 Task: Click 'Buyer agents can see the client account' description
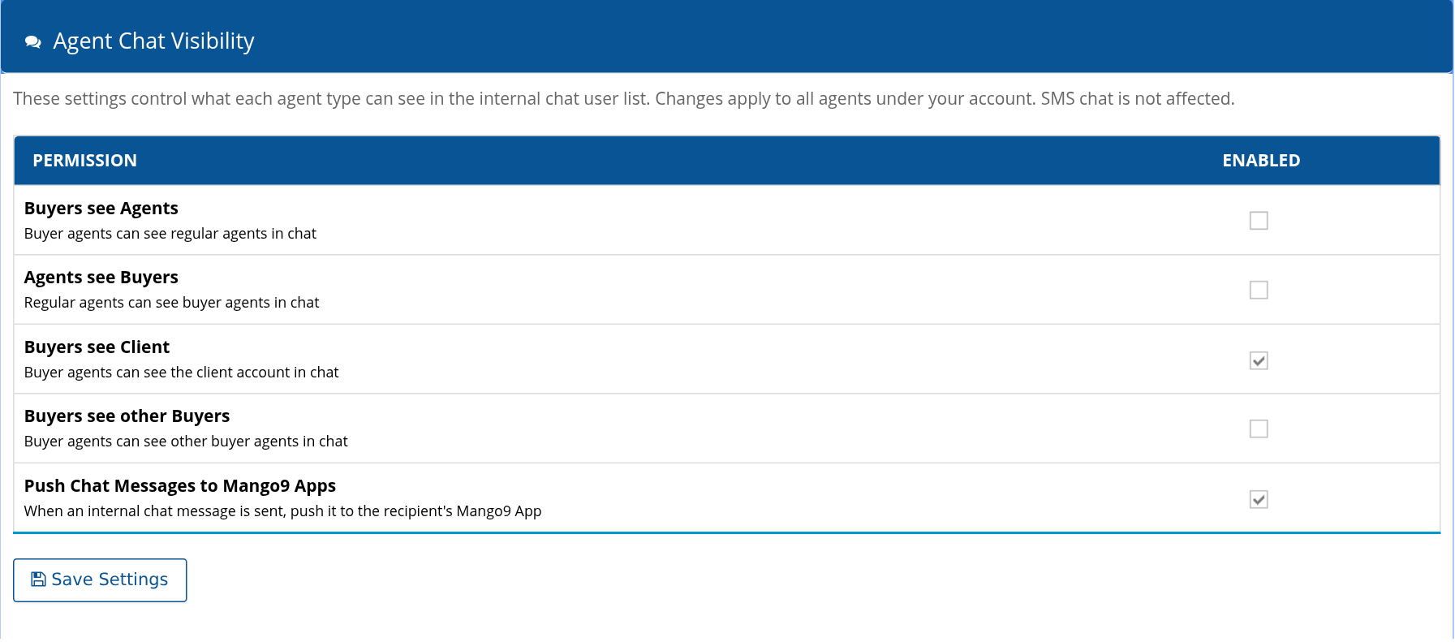tap(182, 373)
